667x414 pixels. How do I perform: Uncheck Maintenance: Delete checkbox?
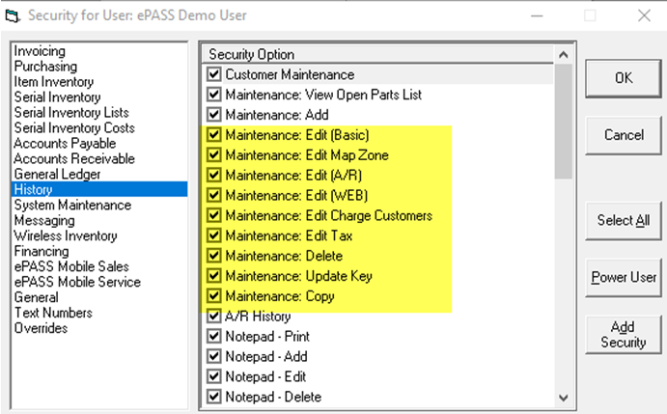coord(213,256)
